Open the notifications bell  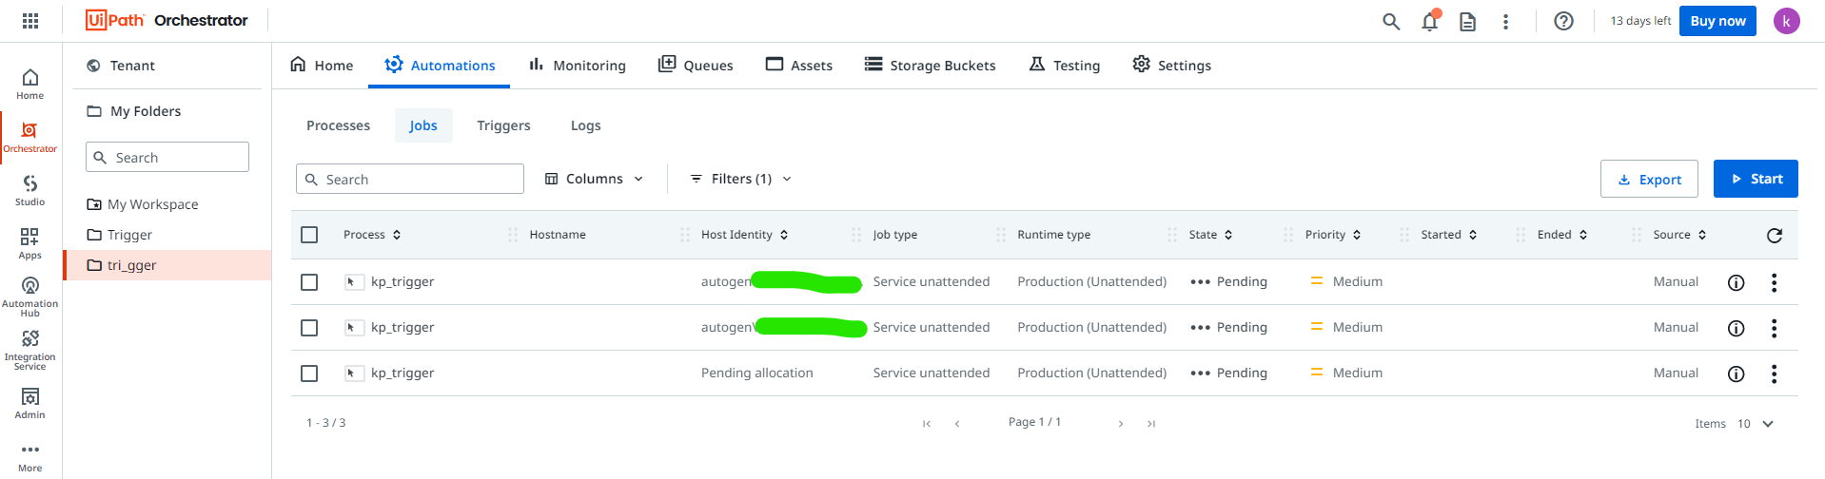[x=1430, y=21]
